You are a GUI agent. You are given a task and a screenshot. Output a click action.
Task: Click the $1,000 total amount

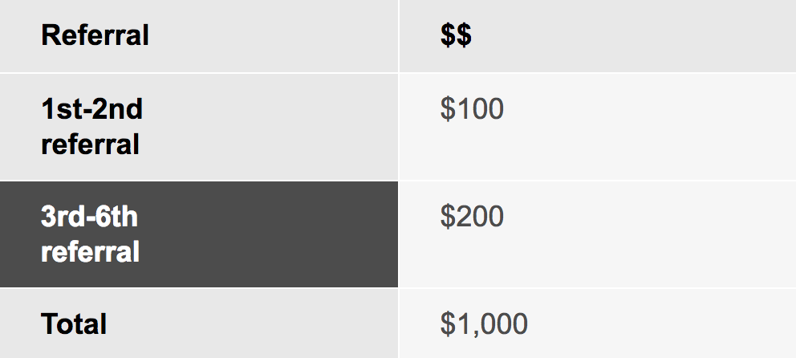click(484, 324)
